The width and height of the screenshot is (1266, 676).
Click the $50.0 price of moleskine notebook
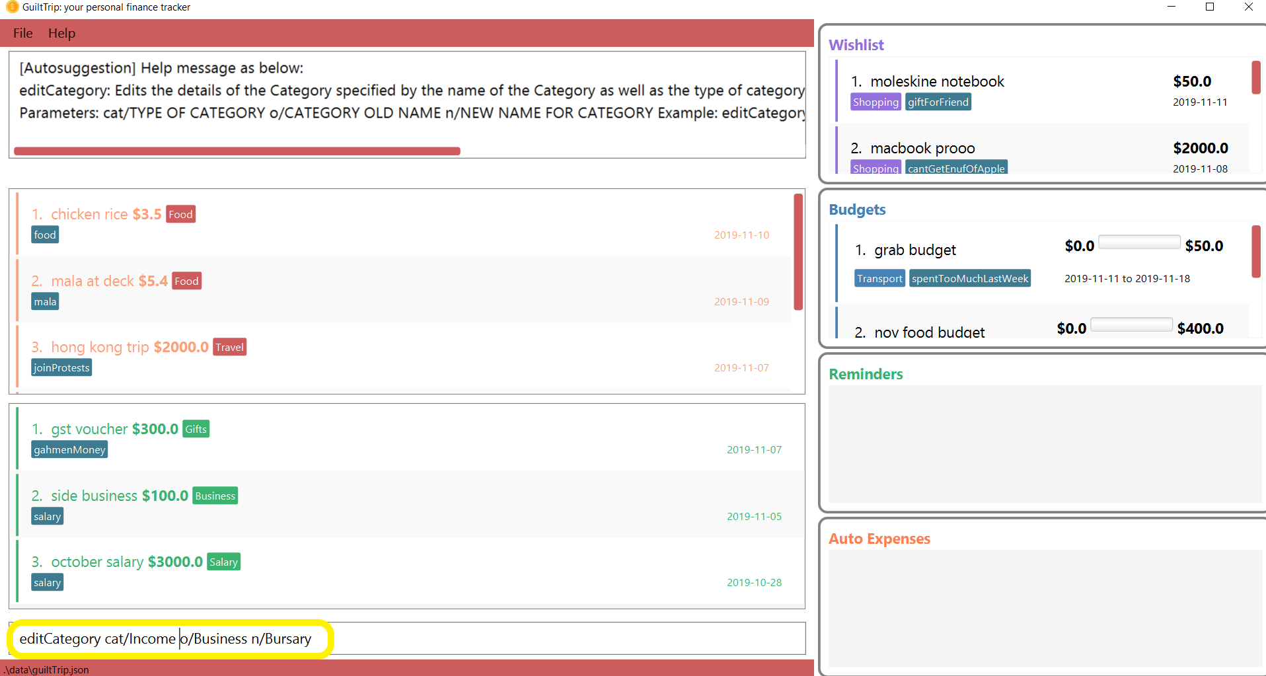pos(1192,81)
